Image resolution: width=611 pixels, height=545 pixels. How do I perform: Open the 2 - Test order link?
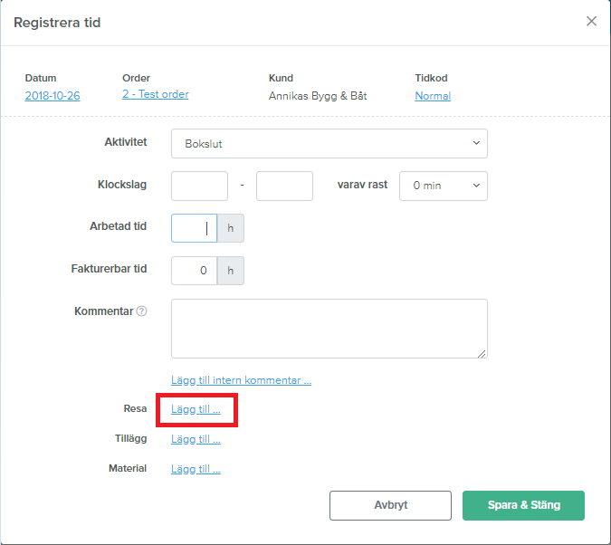[x=156, y=94]
